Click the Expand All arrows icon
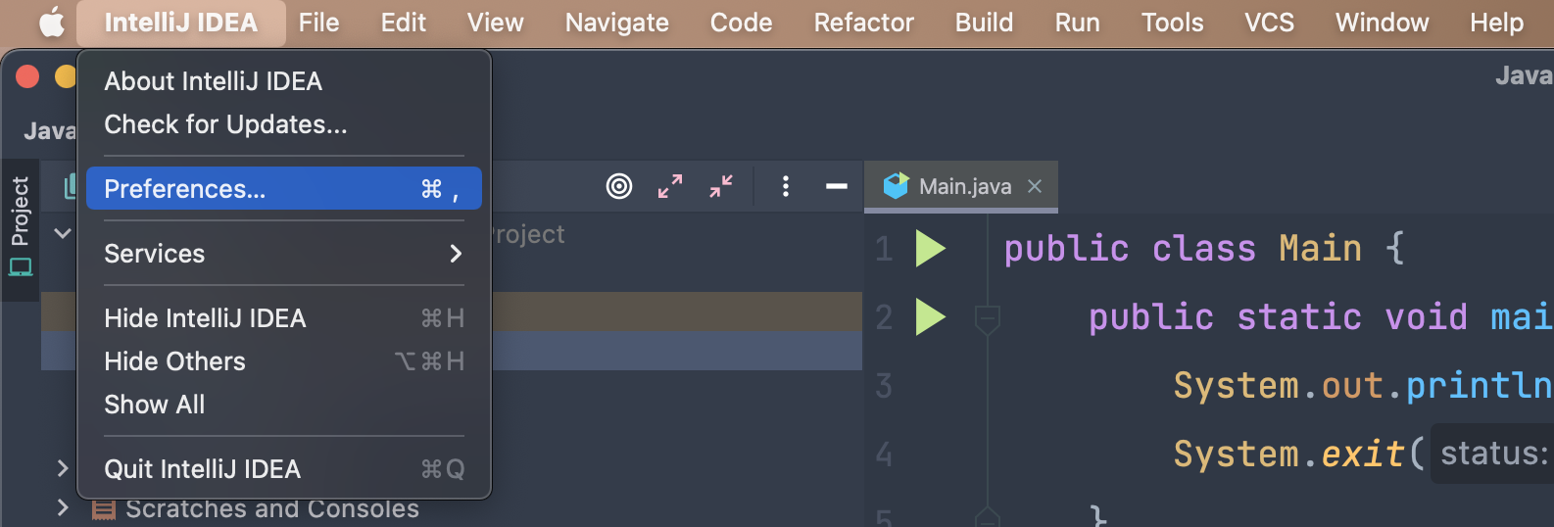The image size is (1554, 527). 670,186
